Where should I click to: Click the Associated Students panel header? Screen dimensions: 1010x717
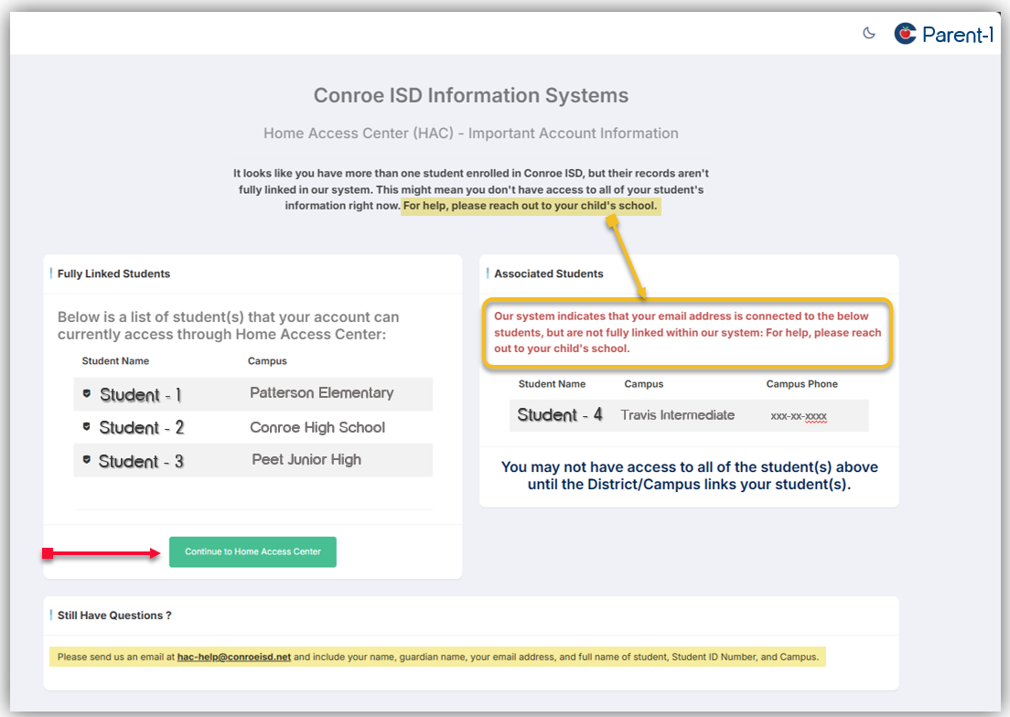tap(549, 273)
